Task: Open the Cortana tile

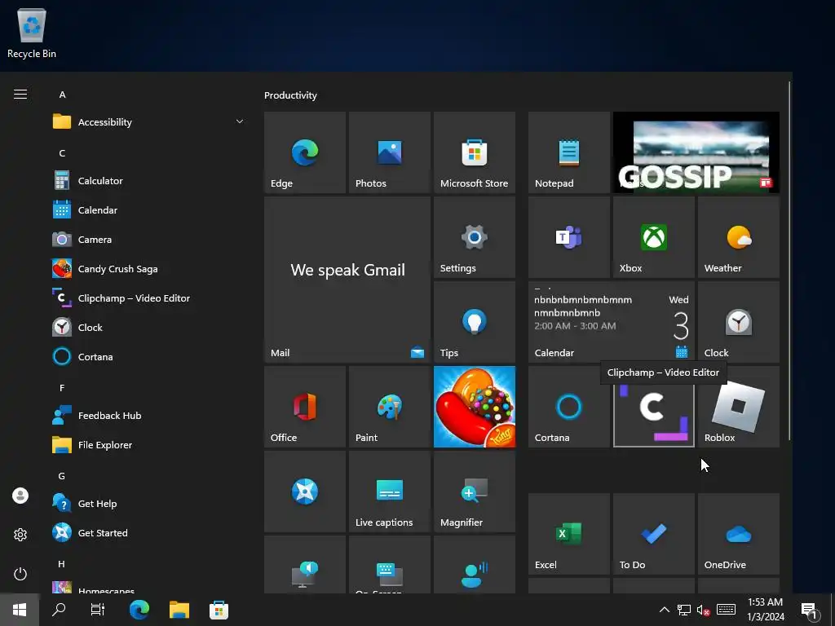Action: click(568, 407)
